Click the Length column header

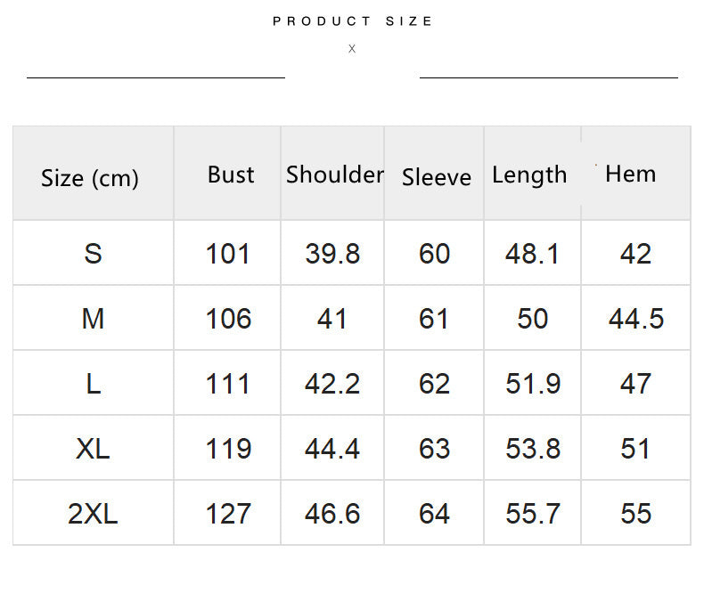tap(529, 175)
